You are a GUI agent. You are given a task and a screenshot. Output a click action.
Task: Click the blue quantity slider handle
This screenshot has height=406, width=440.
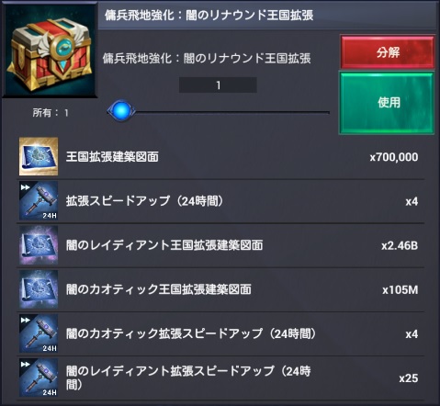pyautogui.click(x=121, y=111)
